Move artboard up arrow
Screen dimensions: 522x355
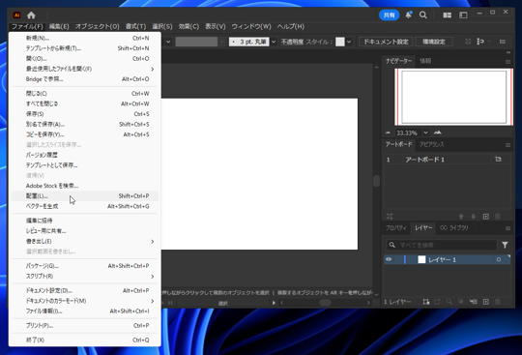[x=461, y=217]
